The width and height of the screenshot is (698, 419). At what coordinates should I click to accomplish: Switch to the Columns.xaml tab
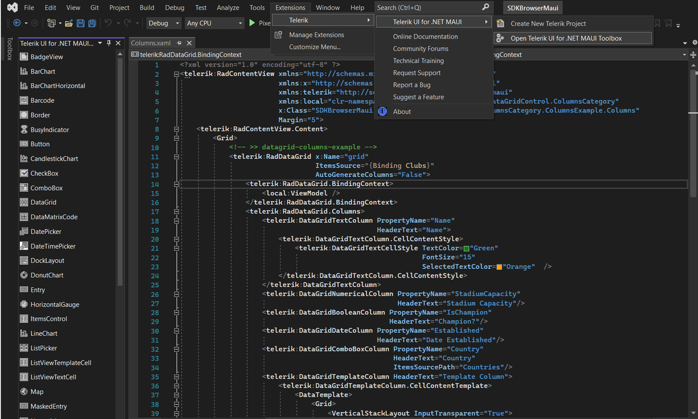click(151, 43)
